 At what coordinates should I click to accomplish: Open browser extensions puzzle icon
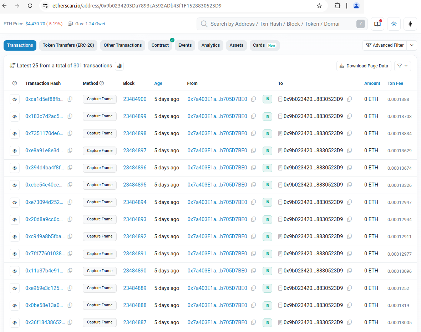337,6
